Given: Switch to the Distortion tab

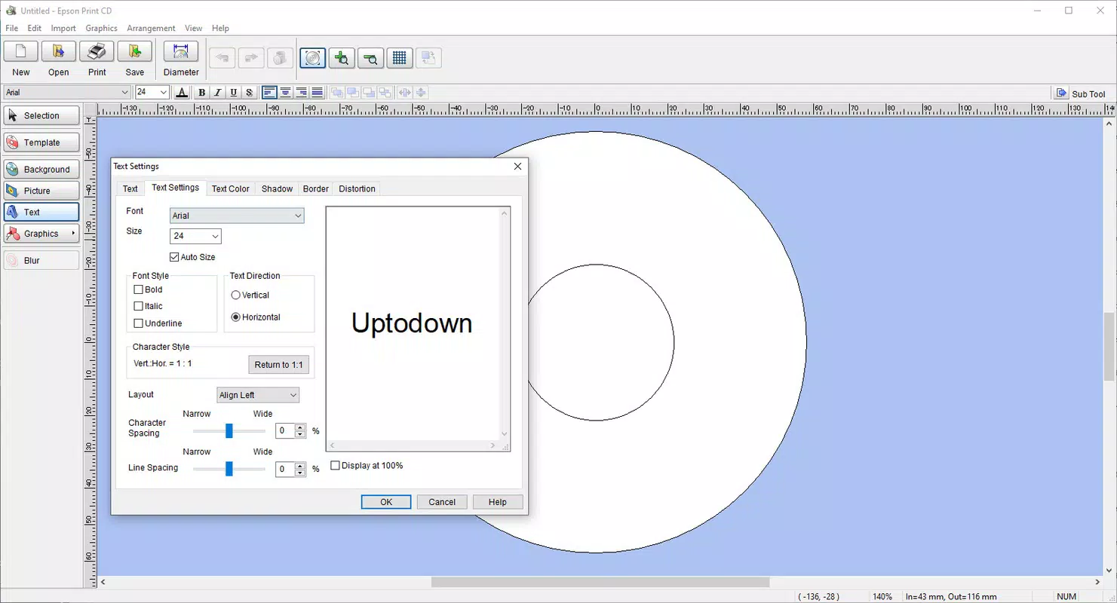Looking at the screenshot, I should 357,188.
